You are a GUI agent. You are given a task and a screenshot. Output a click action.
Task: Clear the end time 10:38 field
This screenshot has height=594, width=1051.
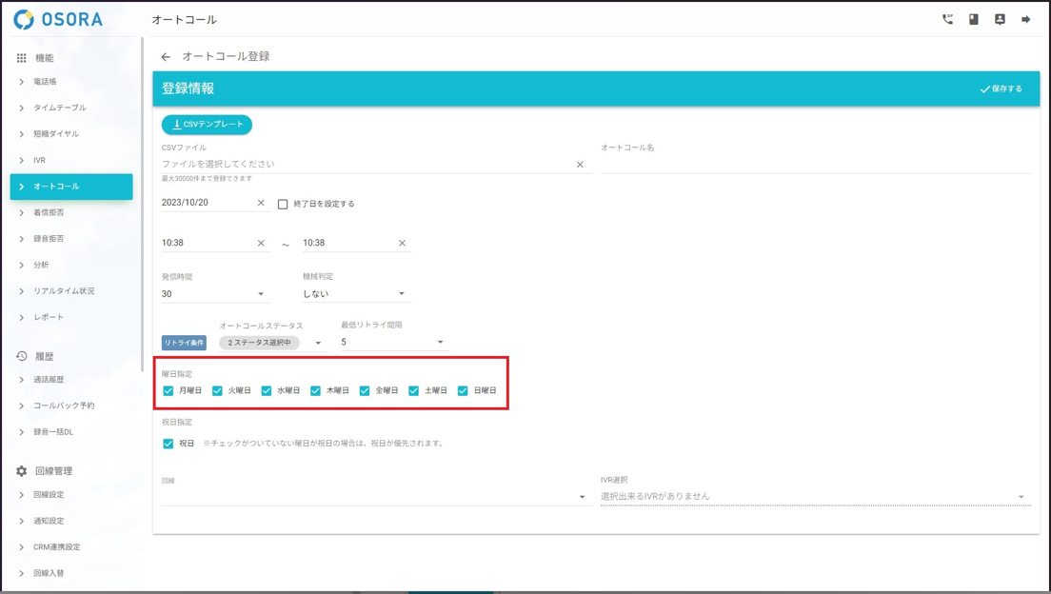tap(402, 244)
